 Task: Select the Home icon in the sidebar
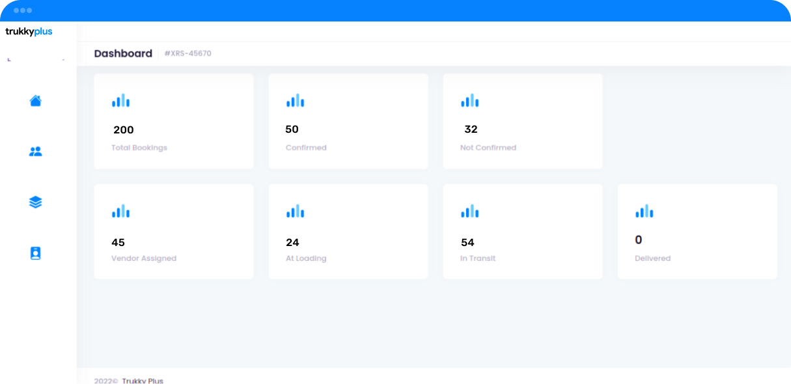[x=36, y=101]
